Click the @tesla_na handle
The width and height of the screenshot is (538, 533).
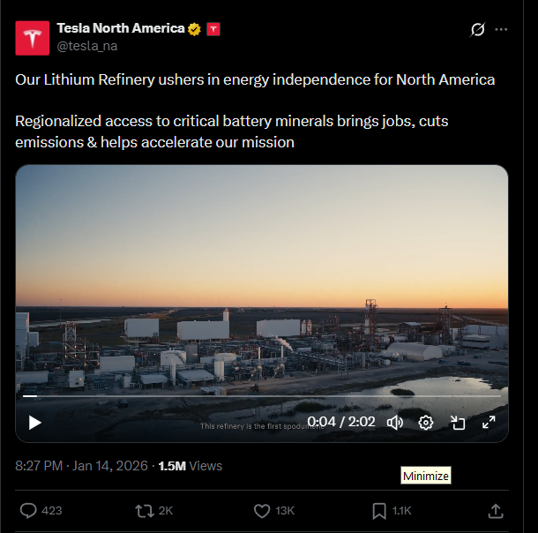(86, 45)
